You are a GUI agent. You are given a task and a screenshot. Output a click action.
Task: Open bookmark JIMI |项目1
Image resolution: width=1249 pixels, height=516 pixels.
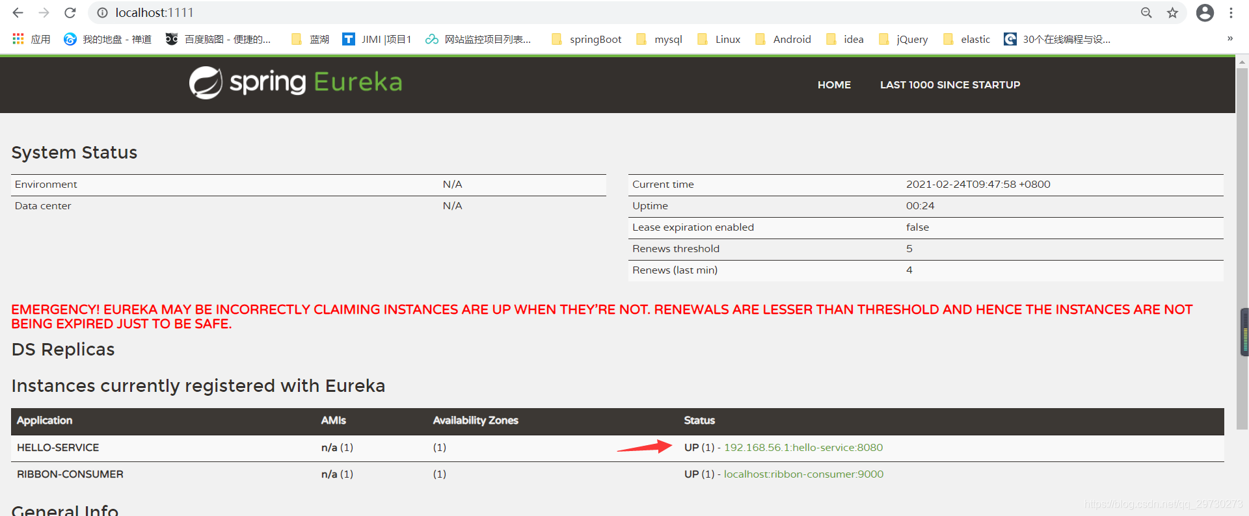click(x=377, y=39)
